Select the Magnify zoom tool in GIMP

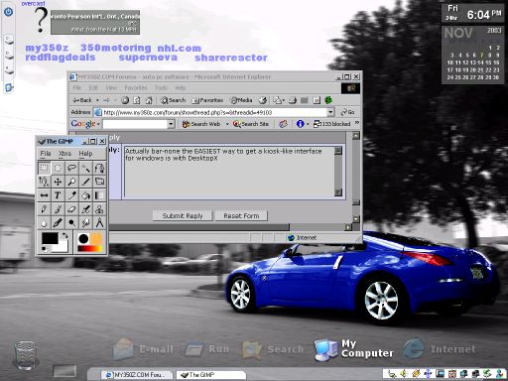[x=71, y=182]
